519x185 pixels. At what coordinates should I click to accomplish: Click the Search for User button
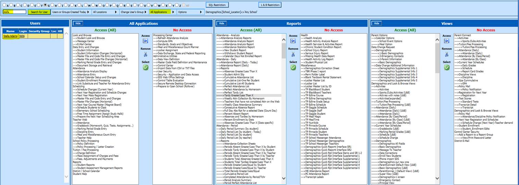pyautogui.click(x=39, y=12)
